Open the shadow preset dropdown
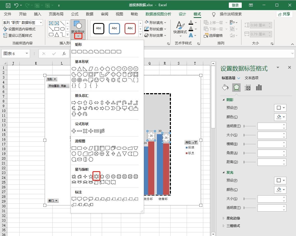Image resolution: width=296 pixels, height=236 pixels. [x=280, y=108]
